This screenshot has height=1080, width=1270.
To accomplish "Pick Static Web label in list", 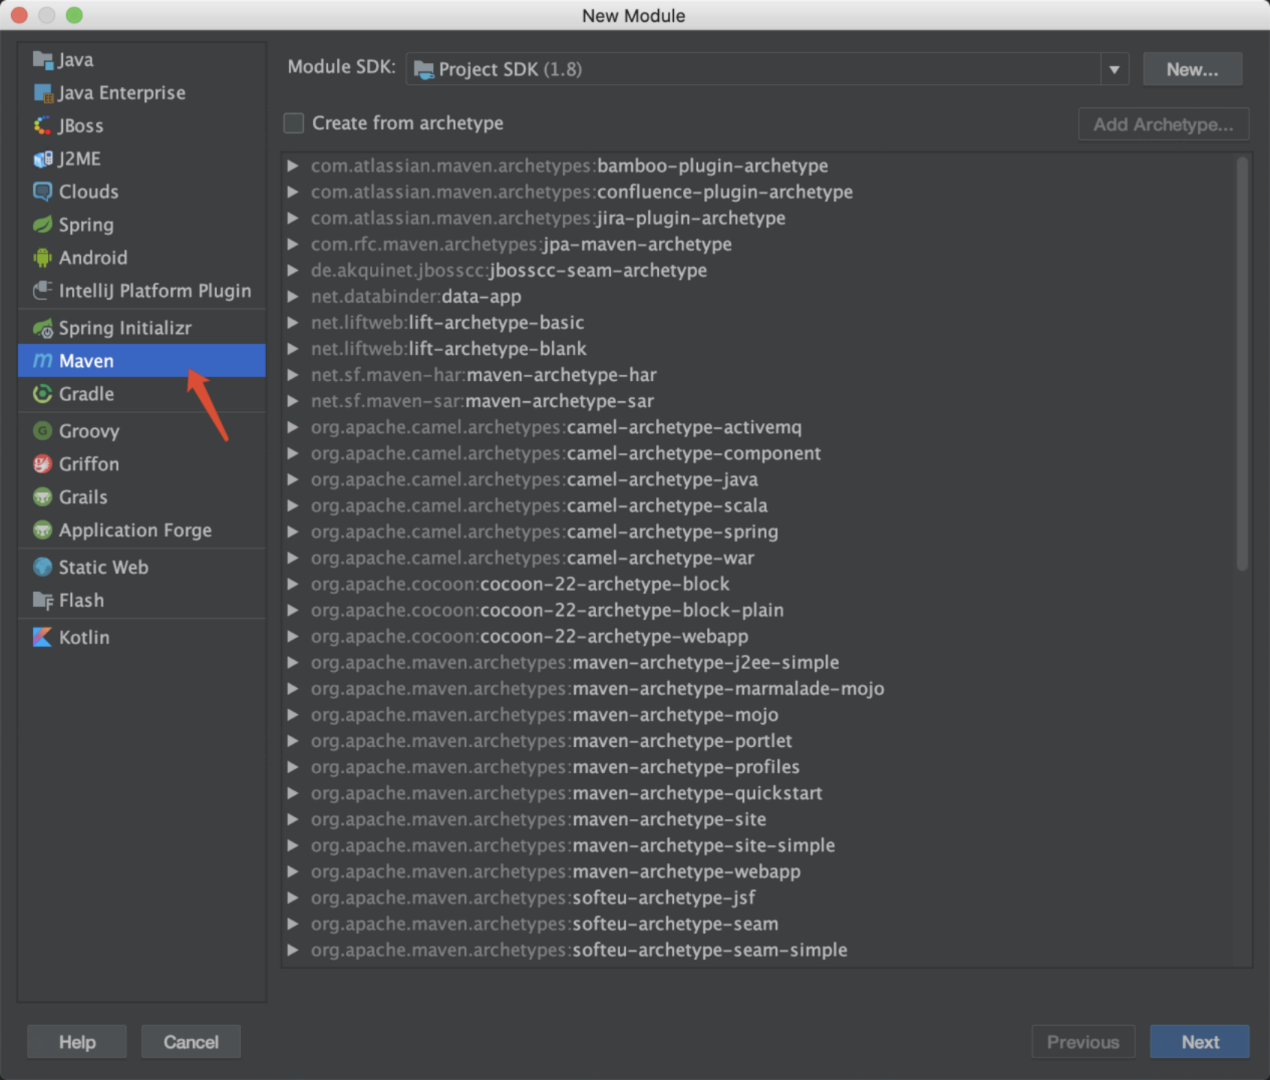I will click(x=104, y=567).
